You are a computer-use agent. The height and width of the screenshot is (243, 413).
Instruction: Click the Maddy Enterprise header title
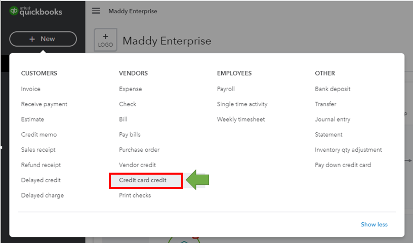point(133,11)
